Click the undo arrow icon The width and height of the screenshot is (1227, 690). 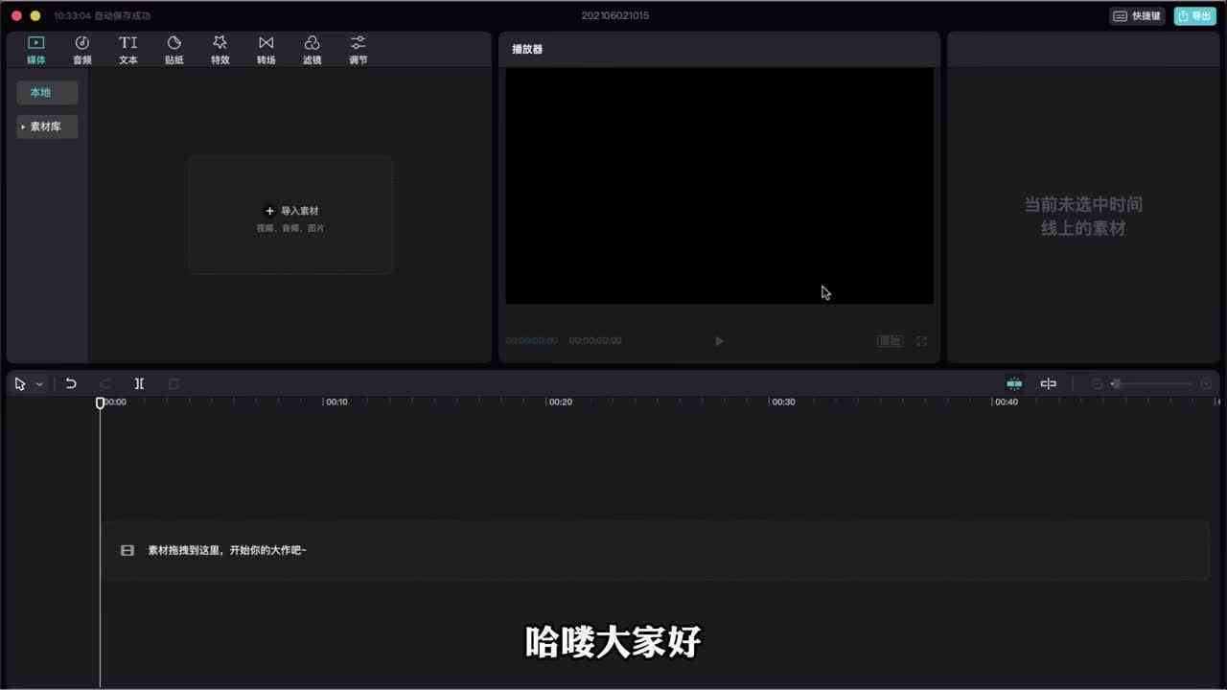(71, 383)
